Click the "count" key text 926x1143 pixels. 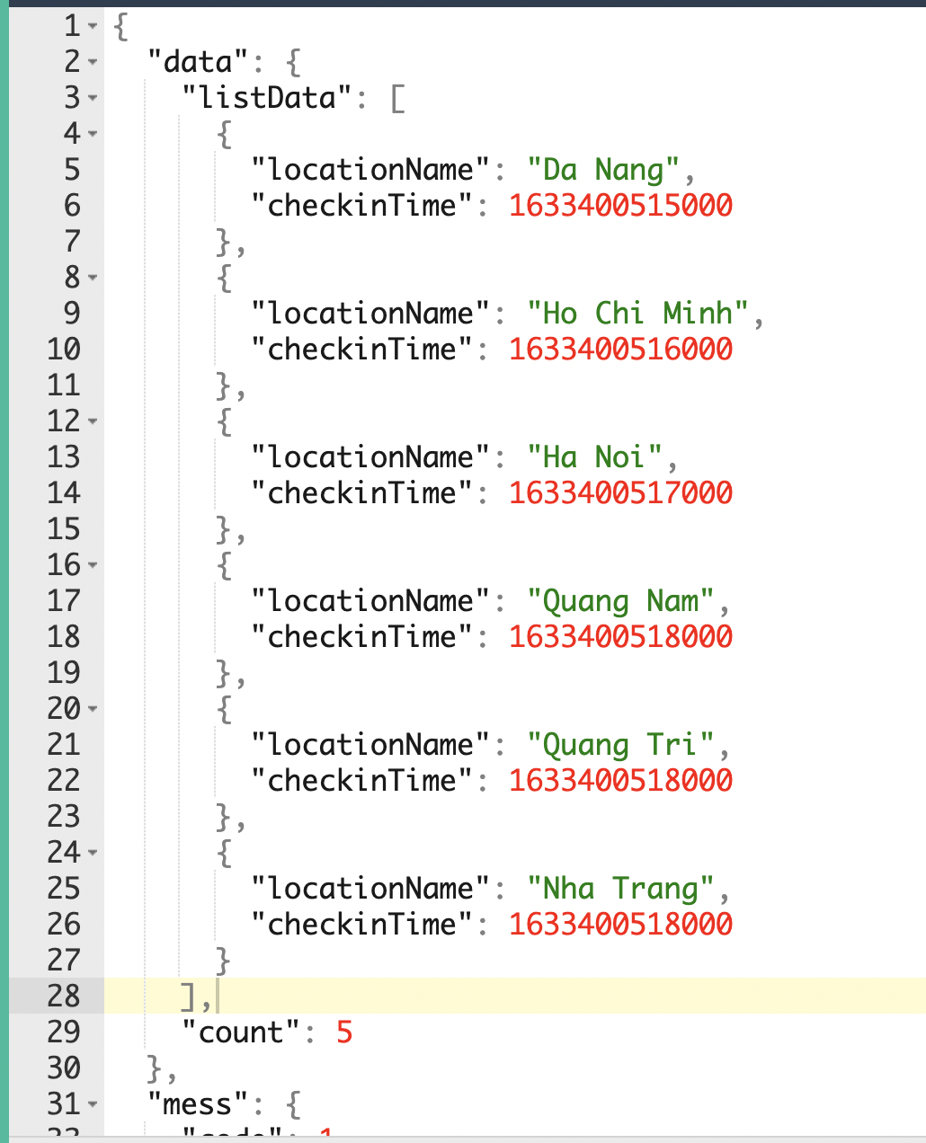tap(241, 1032)
